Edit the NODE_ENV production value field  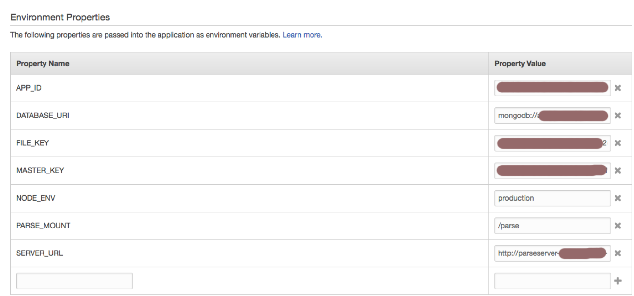tap(552, 198)
